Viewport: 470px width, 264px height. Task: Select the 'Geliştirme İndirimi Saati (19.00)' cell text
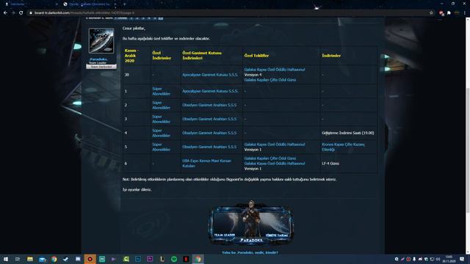(x=347, y=133)
